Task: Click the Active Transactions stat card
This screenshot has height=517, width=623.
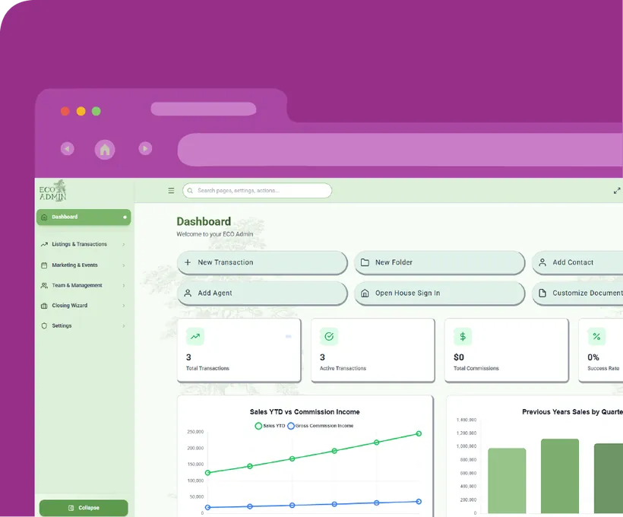Action: pos(373,350)
